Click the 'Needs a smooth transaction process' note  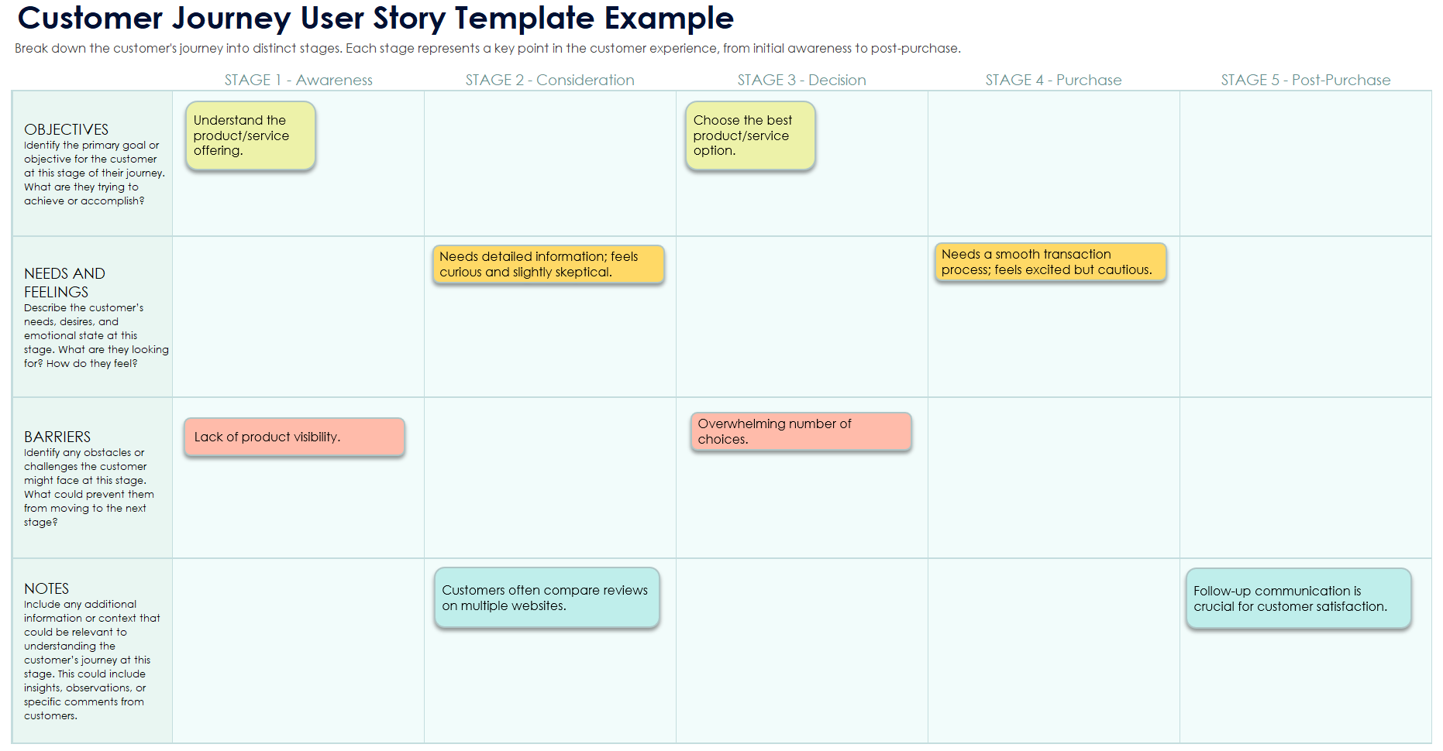1049,262
